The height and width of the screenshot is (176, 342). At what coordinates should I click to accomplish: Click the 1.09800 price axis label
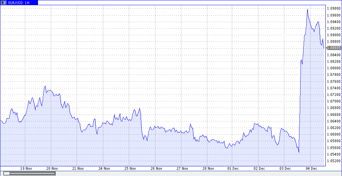(334, 9)
